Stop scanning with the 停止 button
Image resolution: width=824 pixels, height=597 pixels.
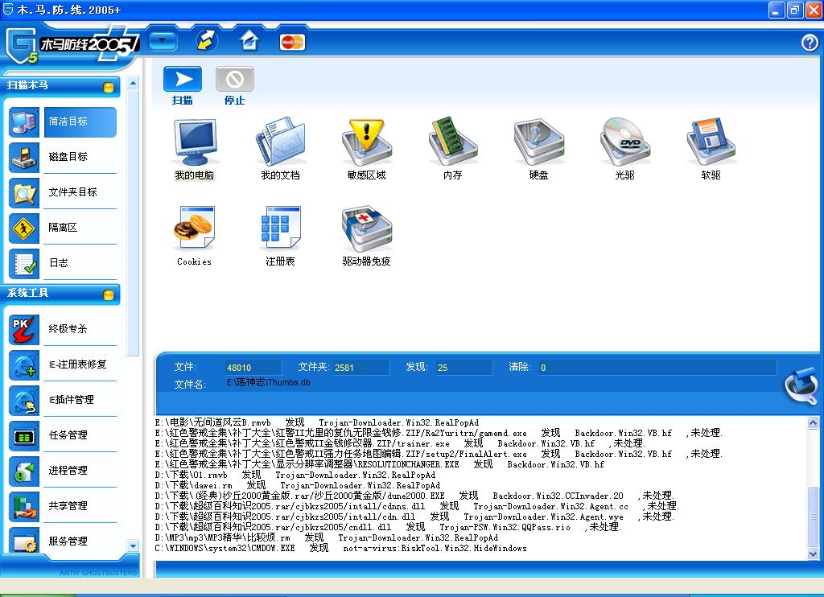point(234,80)
